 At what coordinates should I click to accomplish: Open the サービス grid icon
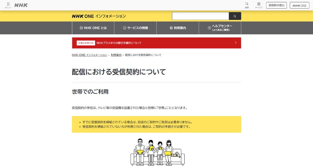259,5
